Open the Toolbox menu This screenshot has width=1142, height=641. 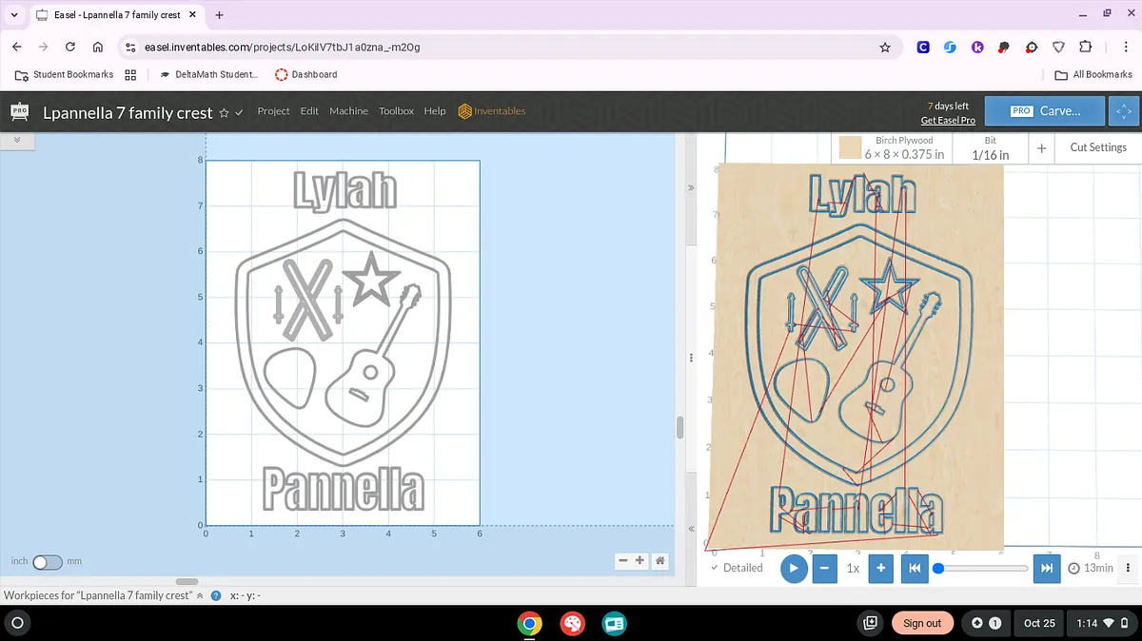click(x=396, y=111)
